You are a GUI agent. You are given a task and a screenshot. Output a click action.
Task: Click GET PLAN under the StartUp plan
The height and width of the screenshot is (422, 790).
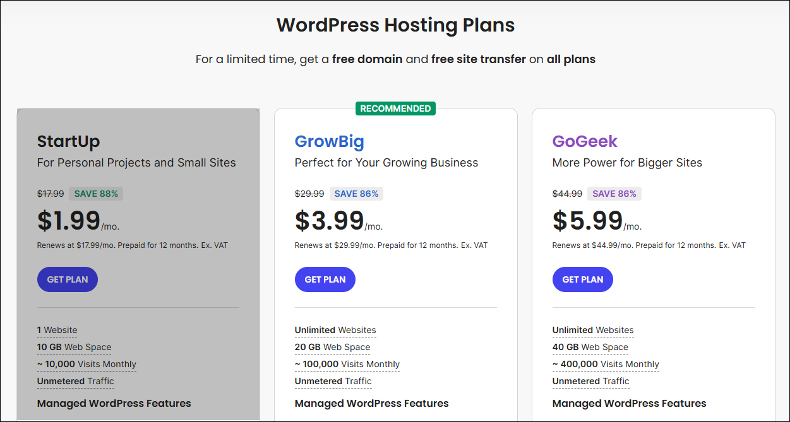pyautogui.click(x=68, y=279)
